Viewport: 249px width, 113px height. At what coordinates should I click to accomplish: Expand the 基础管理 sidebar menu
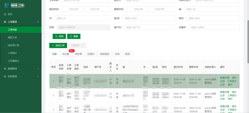tap(21, 69)
